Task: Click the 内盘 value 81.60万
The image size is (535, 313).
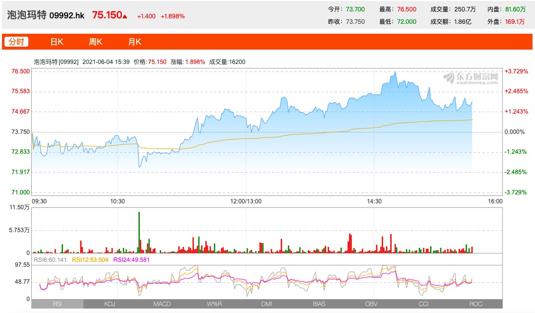Action: pos(515,9)
